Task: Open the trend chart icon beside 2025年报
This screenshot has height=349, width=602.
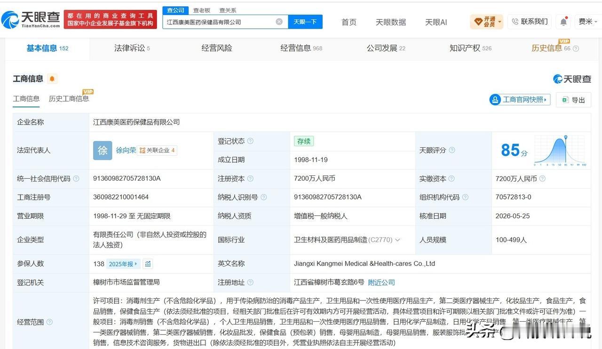Action: (x=148, y=264)
